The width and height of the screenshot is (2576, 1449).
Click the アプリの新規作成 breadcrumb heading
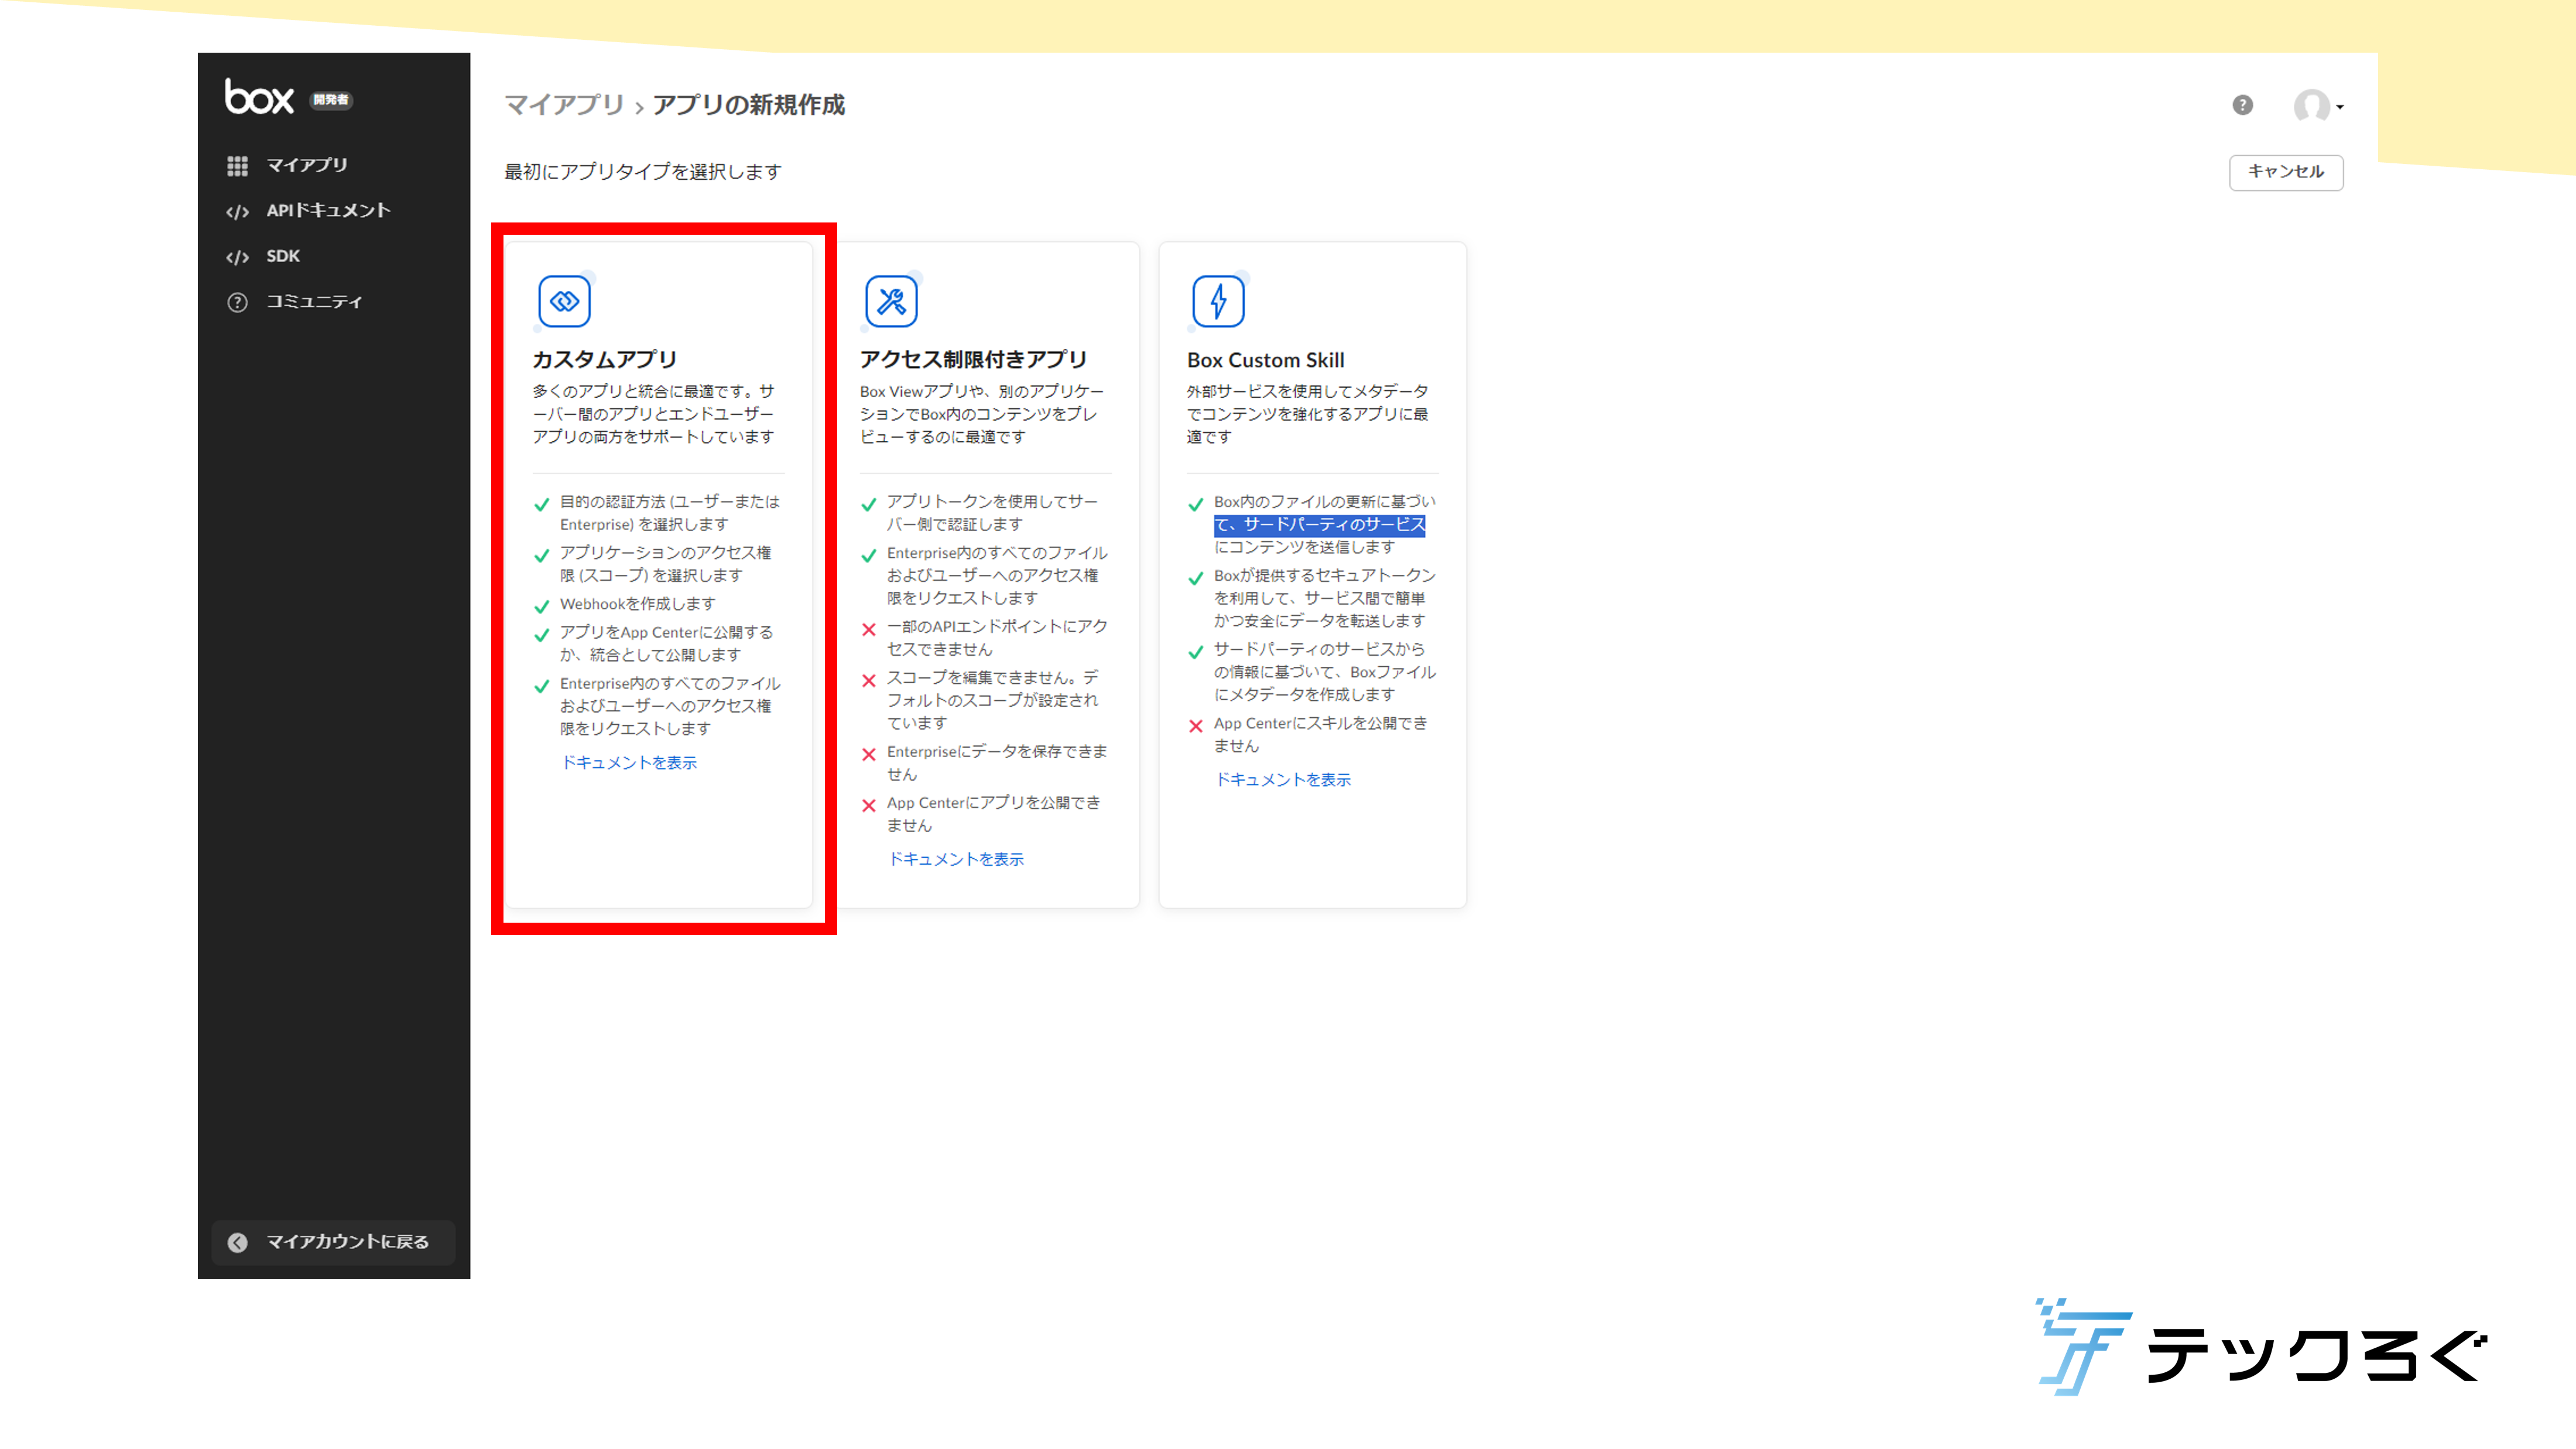[x=749, y=105]
